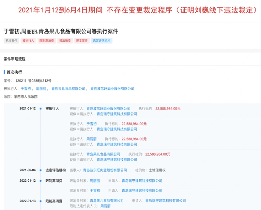
Task: Open 青岛瑞守建筑科技有限公司 below the 青岛果儿食品 被执行人 entry
Action: (117, 159)
